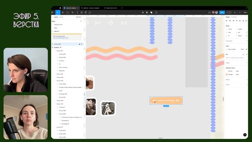This screenshot has height=142, width=252.
Task: Toggle the Dev Mode switch
Action: point(229,12)
